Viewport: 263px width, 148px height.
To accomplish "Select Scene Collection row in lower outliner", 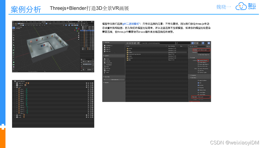I will (x=53, y=81).
